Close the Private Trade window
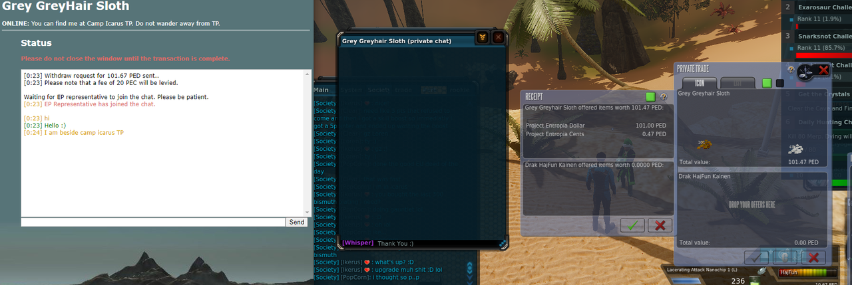The width and height of the screenshot is (852, 285). 823,70
